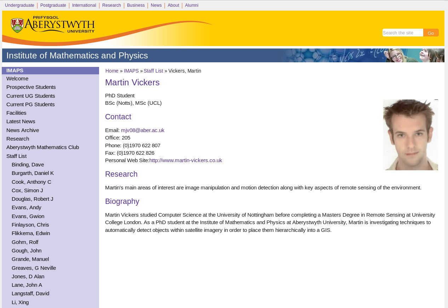Click the Contact section heading
This screenshot has height=308, width=448.
click(x=118, y=117)
